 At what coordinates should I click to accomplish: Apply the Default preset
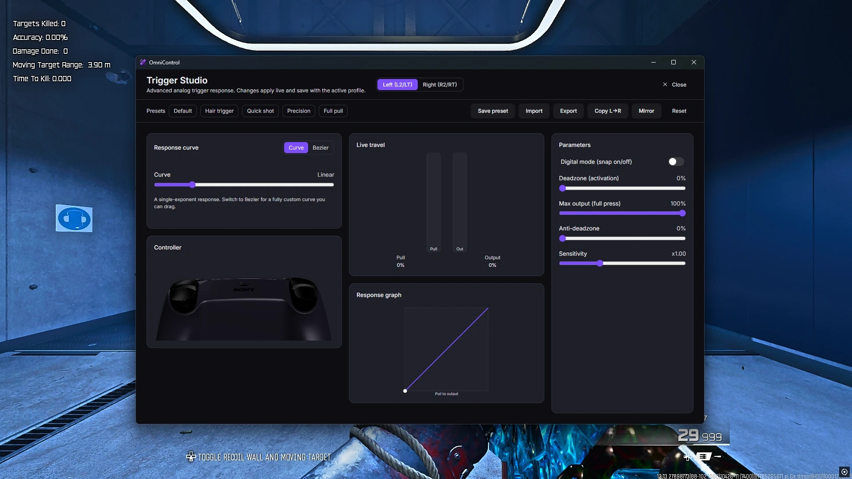[x=182, y=111]
